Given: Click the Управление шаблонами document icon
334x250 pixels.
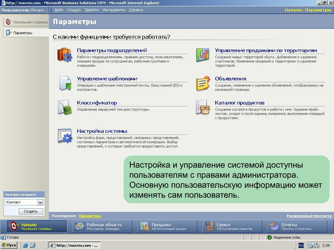Looking at the screenshot, I should click(65, 83).
